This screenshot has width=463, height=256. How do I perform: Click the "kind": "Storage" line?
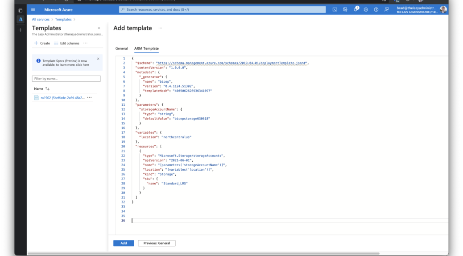pyautogui.click(x=159, y=174)
